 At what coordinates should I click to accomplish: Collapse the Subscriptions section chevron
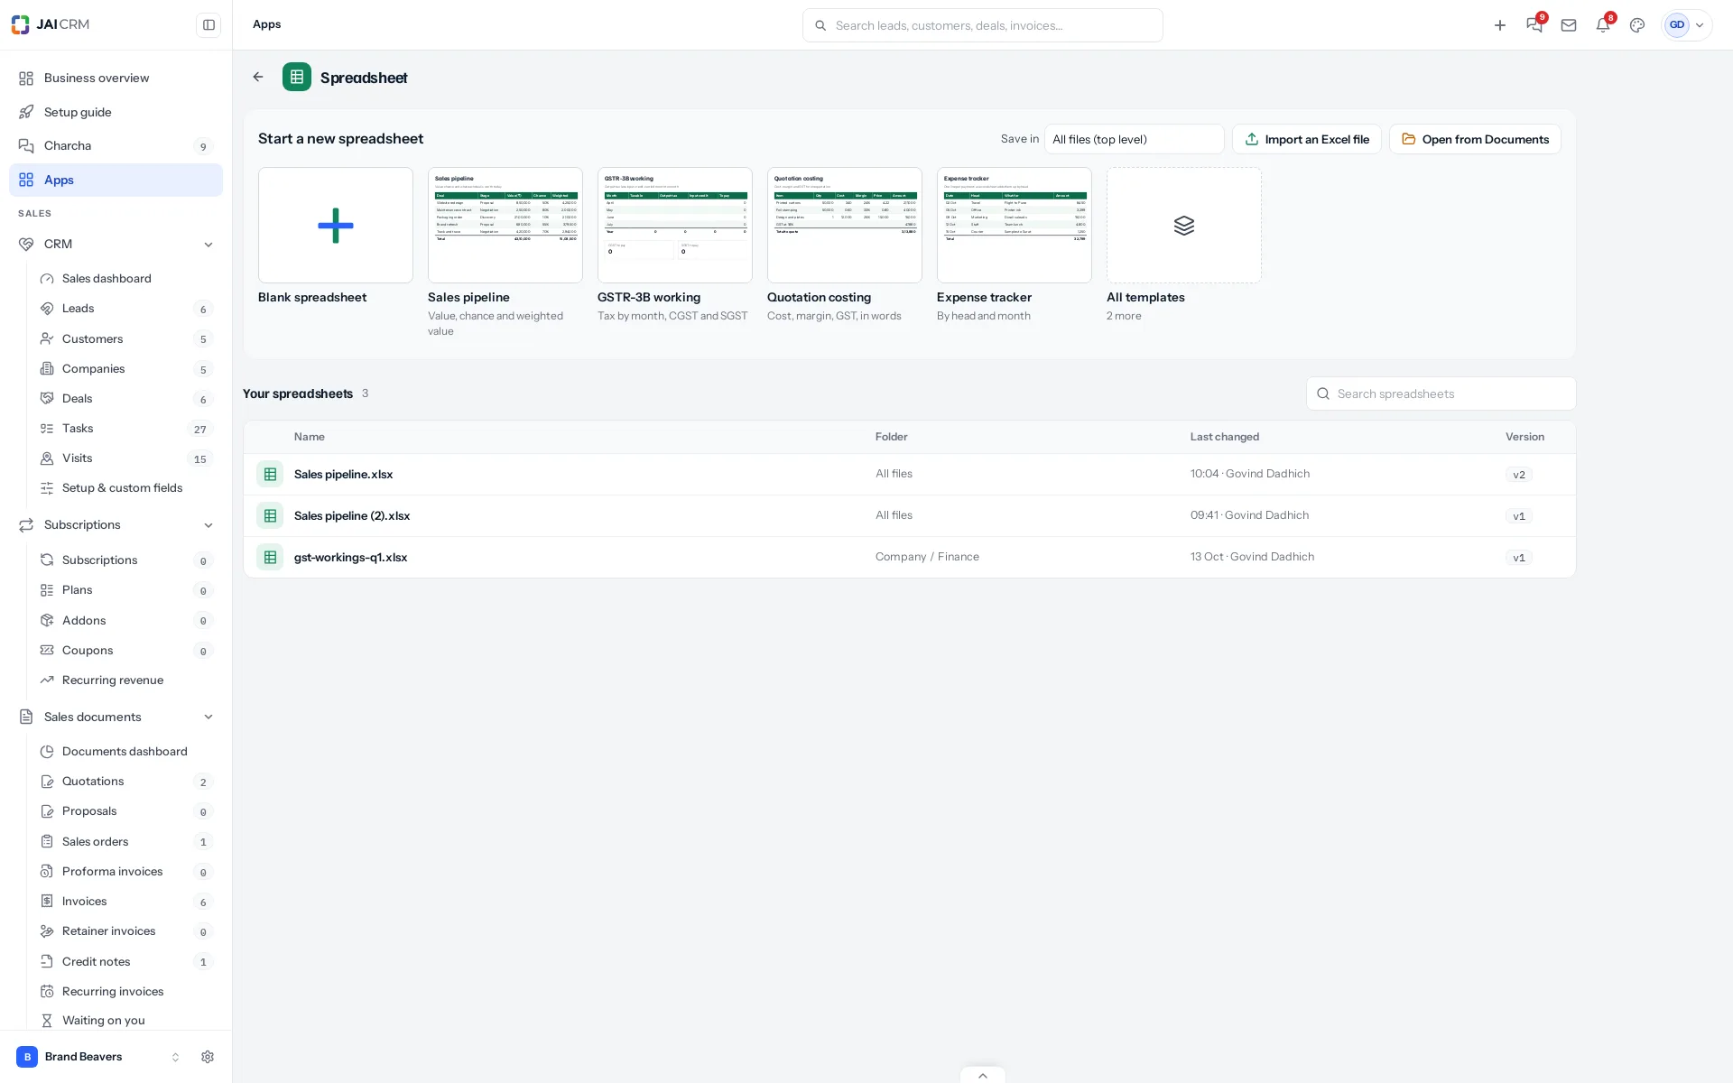[x=209, y=525]
